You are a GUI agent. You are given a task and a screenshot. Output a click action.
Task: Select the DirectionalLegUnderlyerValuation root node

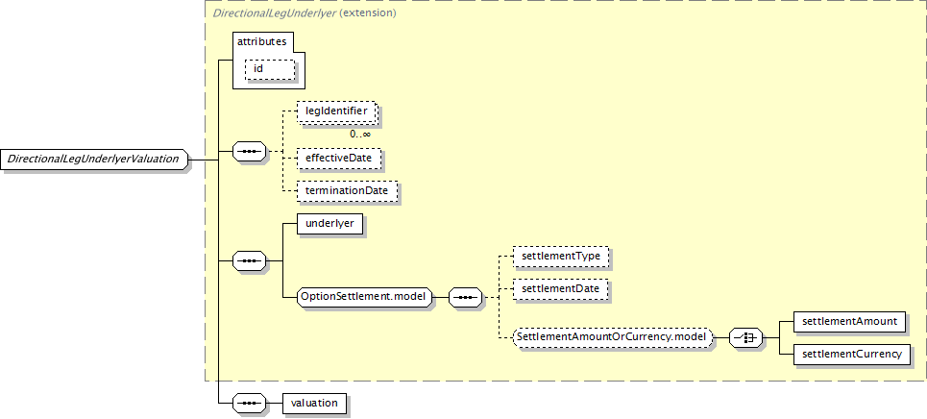coord(94,159)
